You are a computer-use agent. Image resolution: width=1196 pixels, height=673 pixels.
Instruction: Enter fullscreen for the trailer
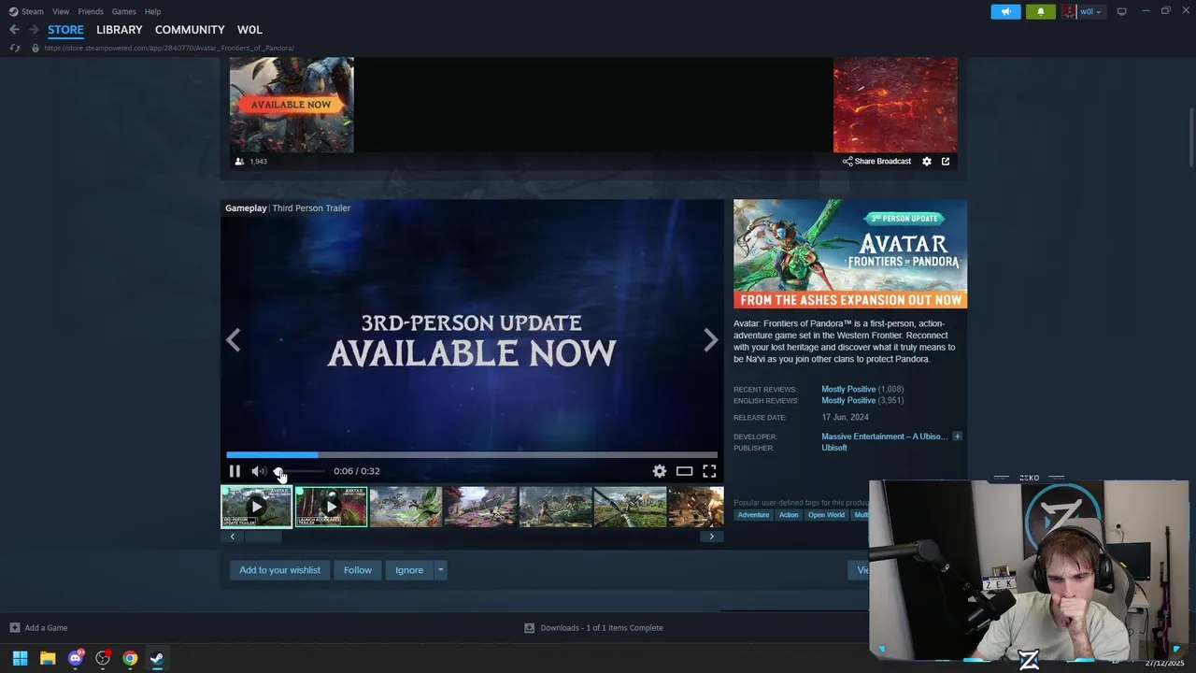pyautogui.click(x=709, y=471)
